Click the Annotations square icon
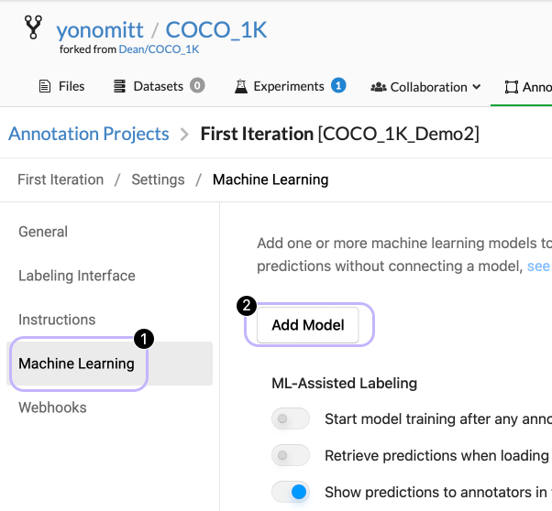The height and width of the screenshot is (511, 552). 511,87
